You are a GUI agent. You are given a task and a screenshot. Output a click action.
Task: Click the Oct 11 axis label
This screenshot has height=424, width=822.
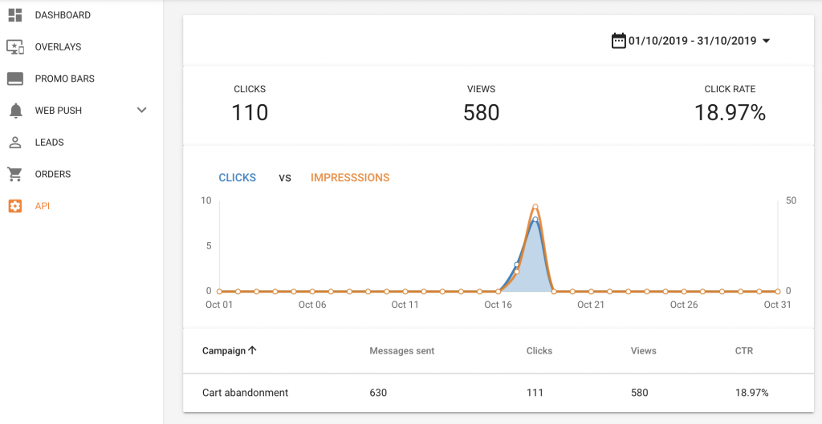pos(405,305)
